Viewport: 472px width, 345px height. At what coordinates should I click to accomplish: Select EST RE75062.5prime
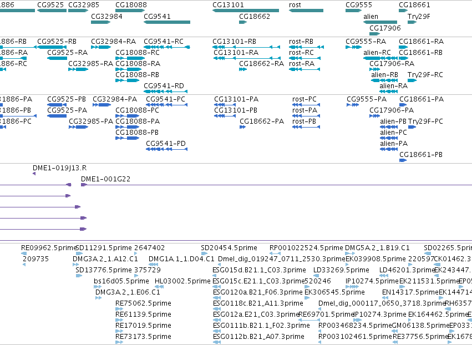pyautogui.click(x=143, y=303)
